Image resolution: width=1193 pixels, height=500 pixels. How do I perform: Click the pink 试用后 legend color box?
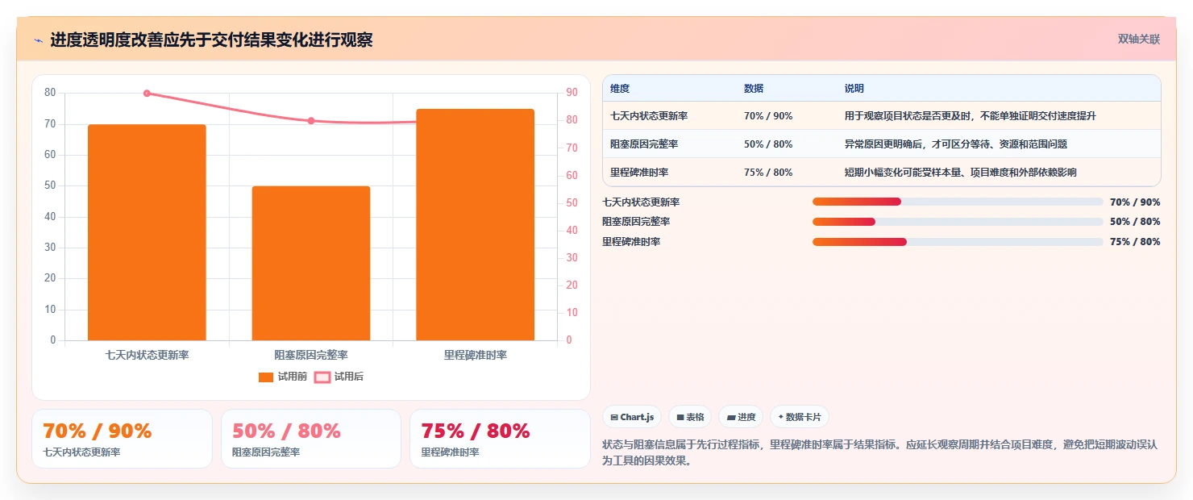(x=322, y=377)
